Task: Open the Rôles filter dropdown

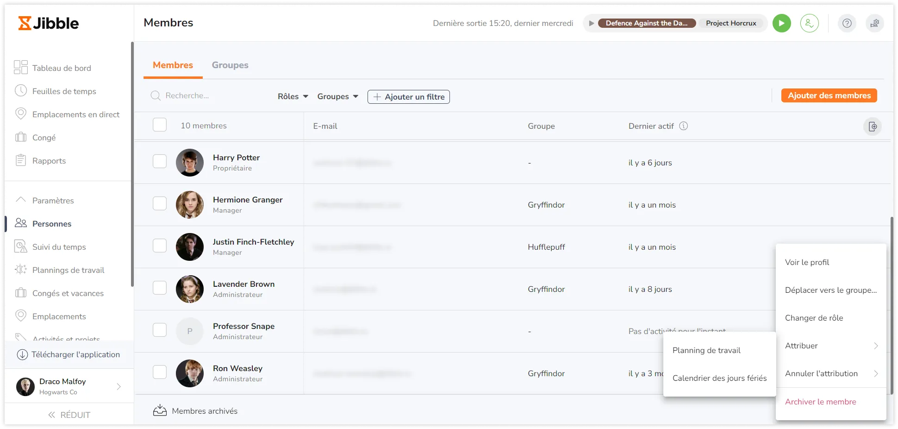Action: [x=293, y=96]
